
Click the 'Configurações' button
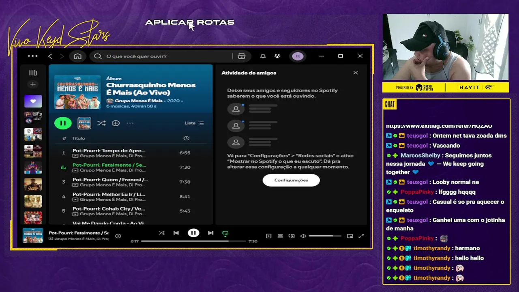(291, 180)
